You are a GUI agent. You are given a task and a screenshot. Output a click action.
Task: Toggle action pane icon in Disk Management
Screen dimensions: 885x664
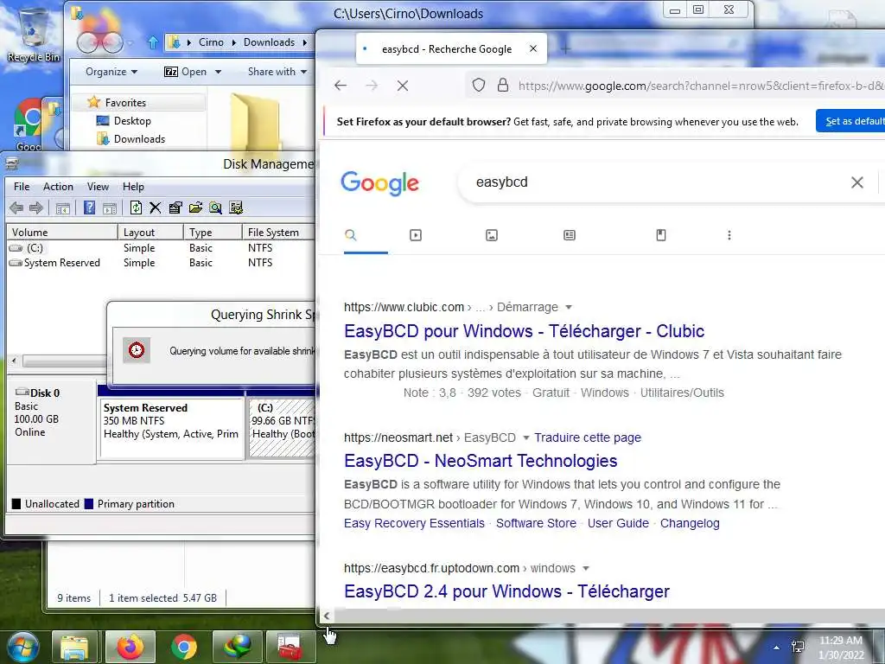click(110, 207)
